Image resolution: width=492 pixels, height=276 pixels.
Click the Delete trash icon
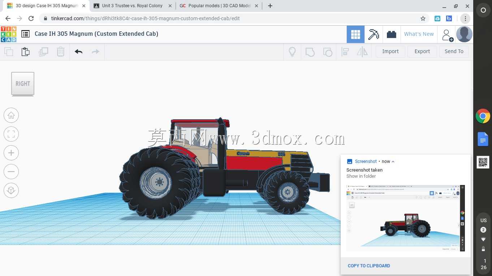pos(61,52)
